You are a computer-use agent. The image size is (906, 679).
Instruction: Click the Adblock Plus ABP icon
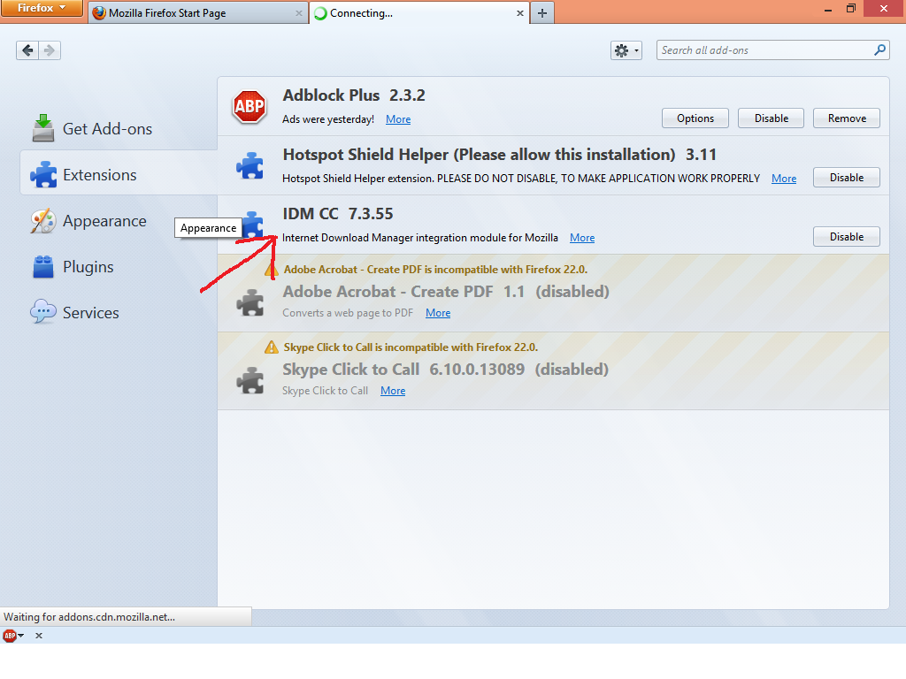(x=249, y=106)
